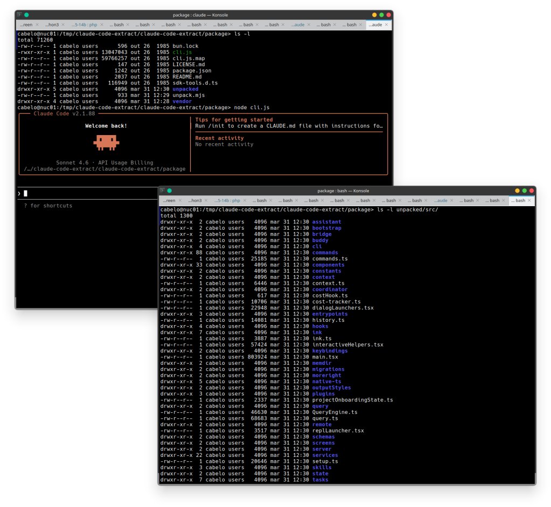Click the 'setup.ts' file entry
The image size is (551, 507).
pos(325,461)
